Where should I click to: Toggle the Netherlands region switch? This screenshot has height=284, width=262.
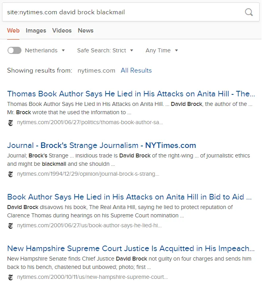tap(14, 50)
